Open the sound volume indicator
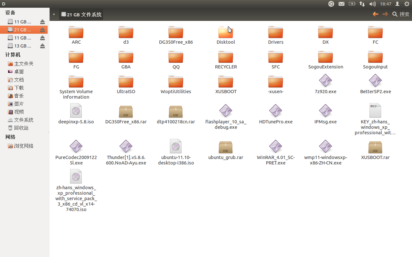Image resolution: width=412 pixels, height=257 pixels. coord(372,4)
